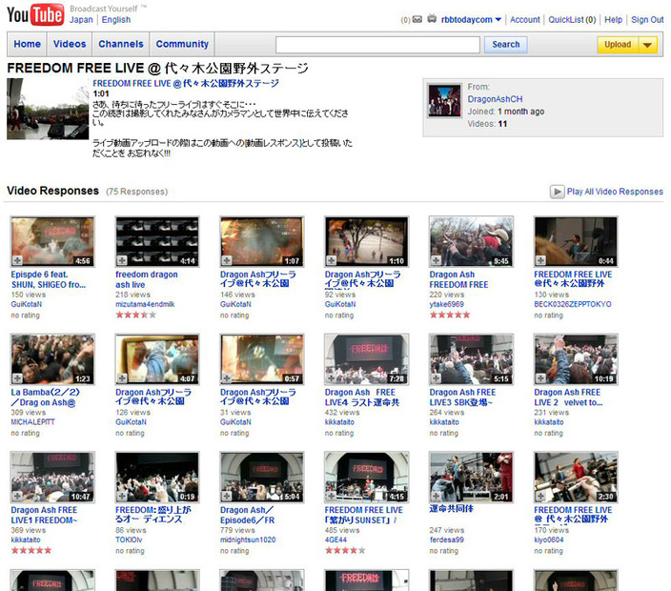The height and width of the screenshot is (591, 671).
Task: Add the 4:15 SUNSET video to QuickList
Action: click(332, 496)
